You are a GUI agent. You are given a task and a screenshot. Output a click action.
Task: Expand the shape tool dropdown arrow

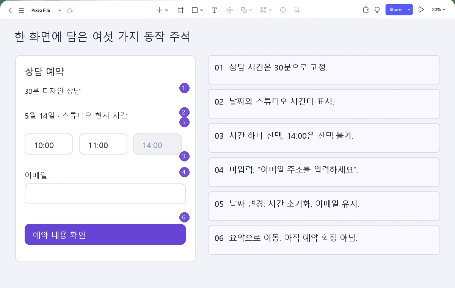coord(202,10)
